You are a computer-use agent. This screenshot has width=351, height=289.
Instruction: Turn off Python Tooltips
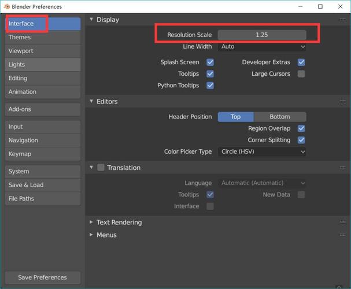(210, 86)
